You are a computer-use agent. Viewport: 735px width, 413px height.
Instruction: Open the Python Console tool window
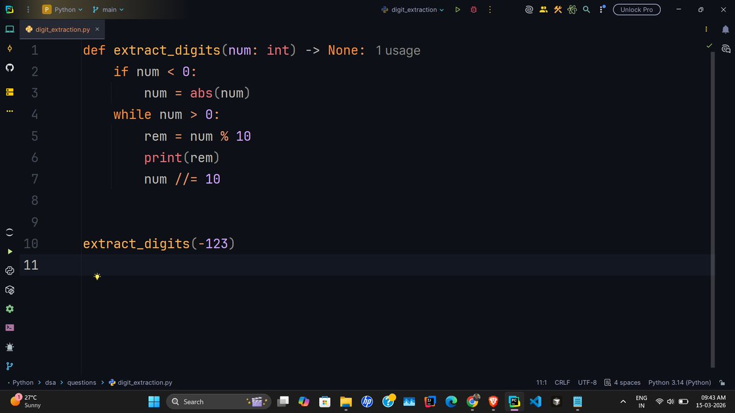click(x=9, y=270)
